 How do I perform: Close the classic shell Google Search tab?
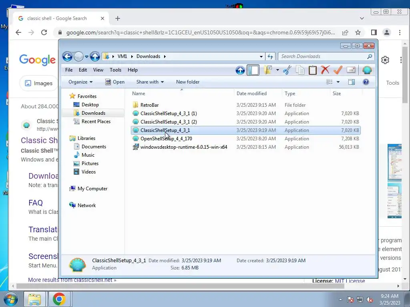(x=102, y=18)
